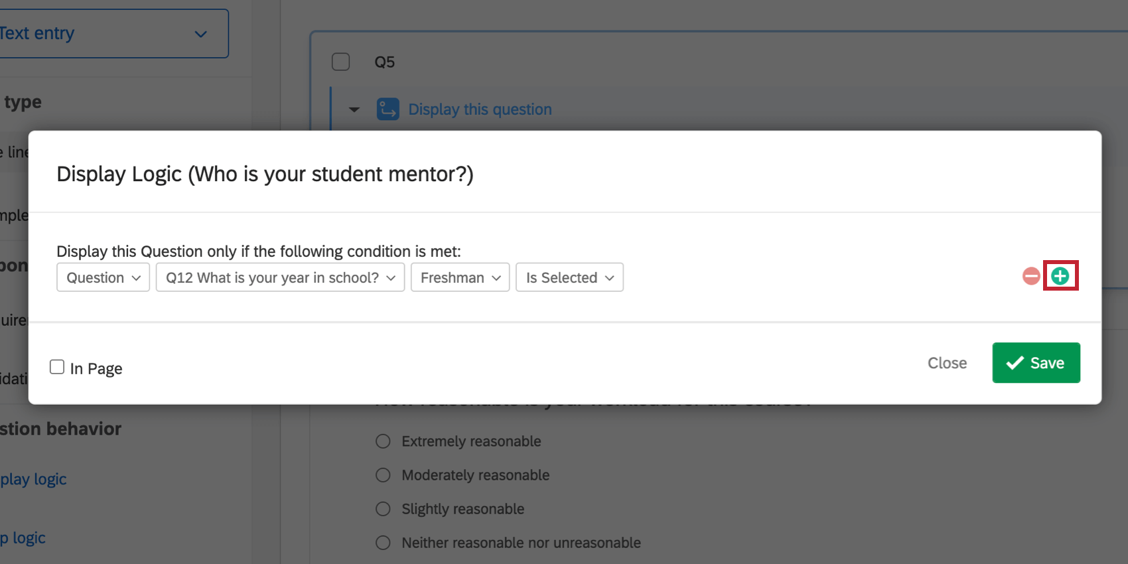Click the red minus remove-condition icon
1128x564 pixels.
click(x=1031, y=276)
